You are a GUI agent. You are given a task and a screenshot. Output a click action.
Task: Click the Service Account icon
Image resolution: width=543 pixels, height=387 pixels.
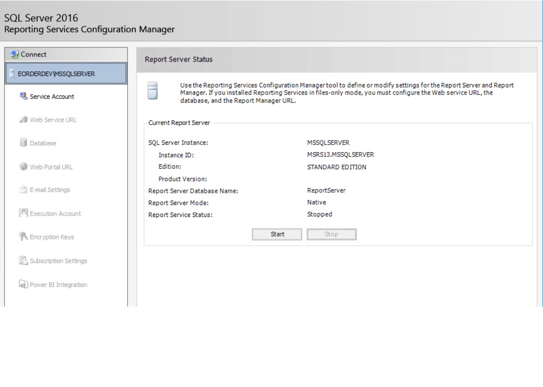[23, 96]
